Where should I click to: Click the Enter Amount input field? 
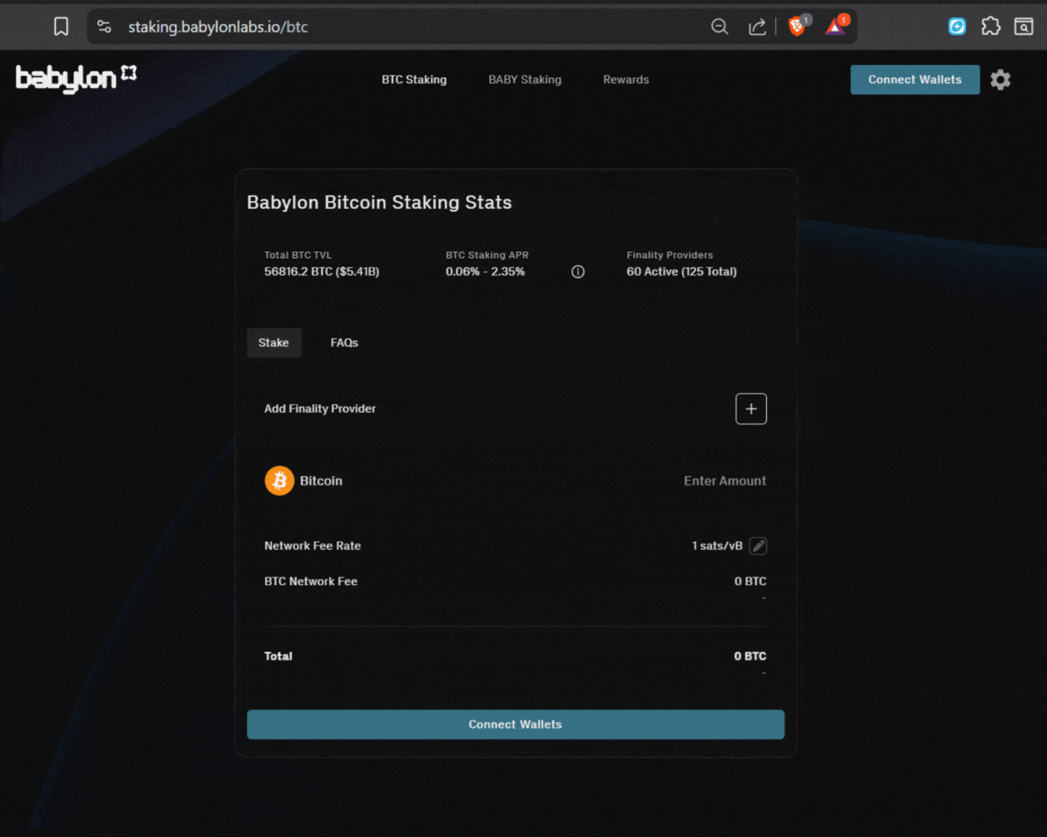click(725, 480)
